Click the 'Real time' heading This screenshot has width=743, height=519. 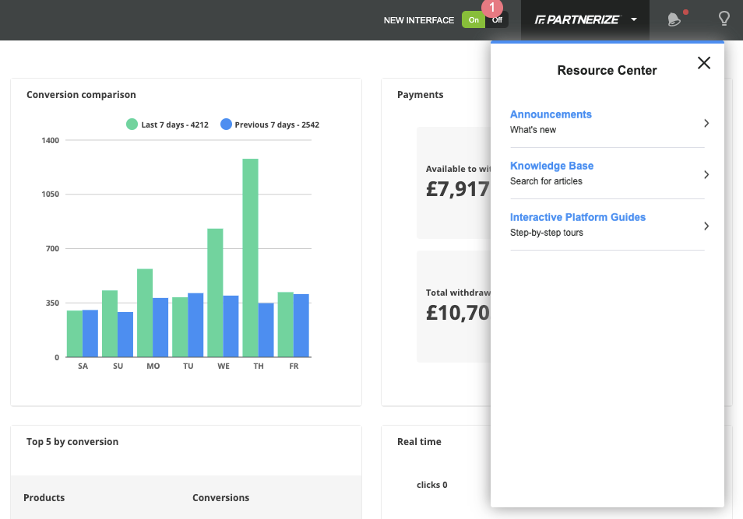click(419, 442)
